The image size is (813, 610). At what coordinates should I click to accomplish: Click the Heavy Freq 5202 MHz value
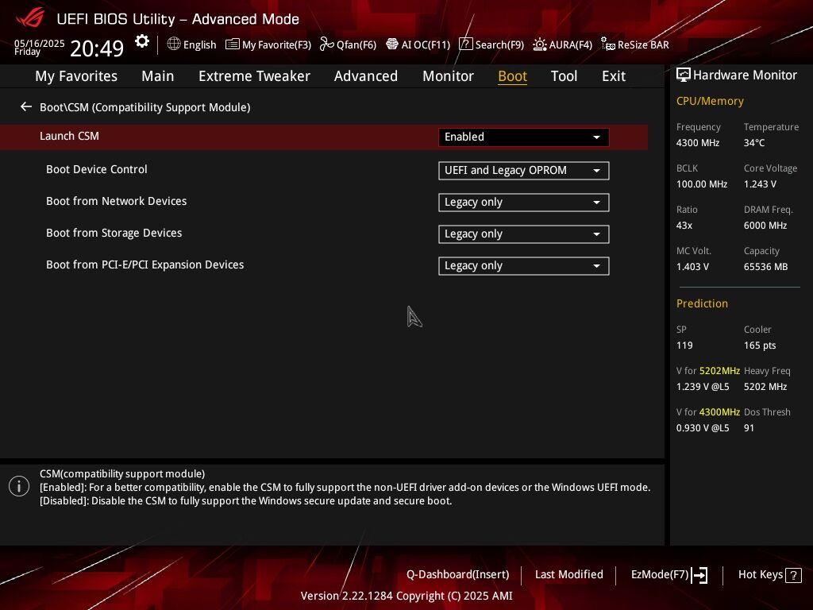765,387
